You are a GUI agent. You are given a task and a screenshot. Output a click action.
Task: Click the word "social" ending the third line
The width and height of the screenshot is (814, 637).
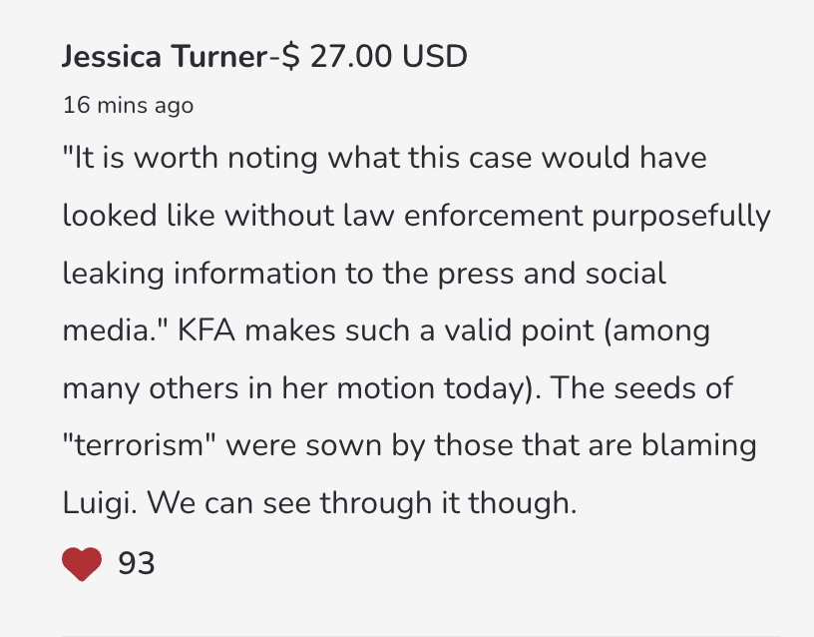click(626, 274)
